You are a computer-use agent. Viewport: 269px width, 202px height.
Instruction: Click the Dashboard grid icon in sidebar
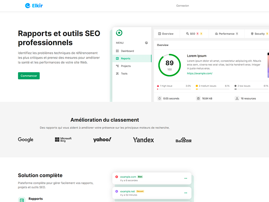click(117, 51)
